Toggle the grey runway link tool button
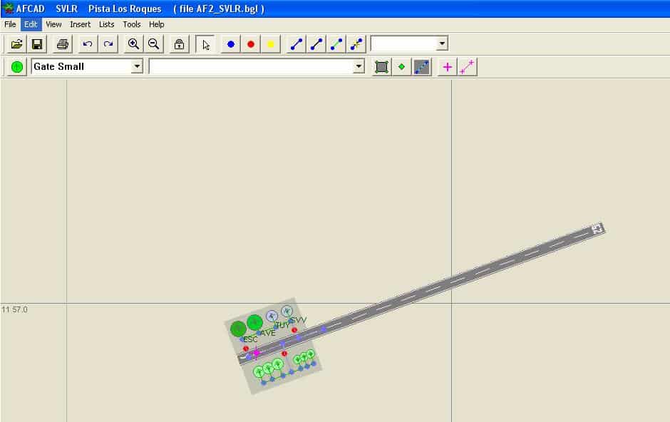The height and width of the screenshot is (422, 670). click(x=422, y=67)
